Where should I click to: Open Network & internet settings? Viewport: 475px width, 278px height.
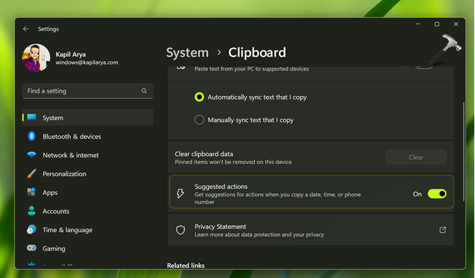(70, 155)
